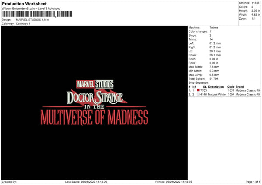The image size is (262, 185).
Task: Click the Page 1 of 1 footer text
Action: point(253,182)
